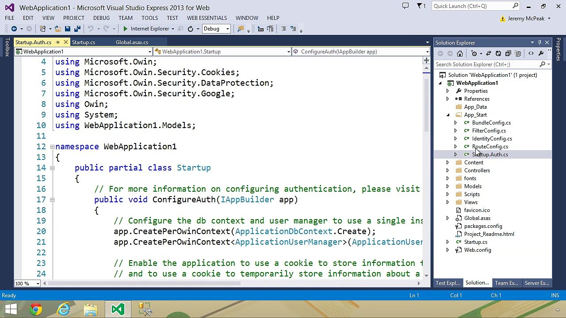The image size is (566, 318).
Task: Click the Comment Out Selected Lines icon
Action: [283, 29]
